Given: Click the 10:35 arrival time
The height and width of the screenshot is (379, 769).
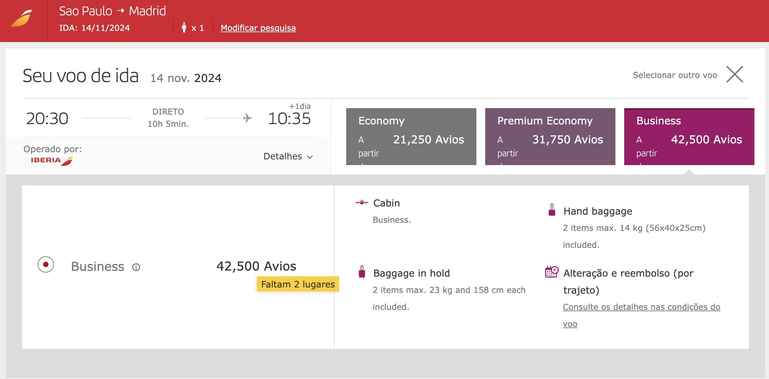Looking at the screenshot, I should (289, 119).
